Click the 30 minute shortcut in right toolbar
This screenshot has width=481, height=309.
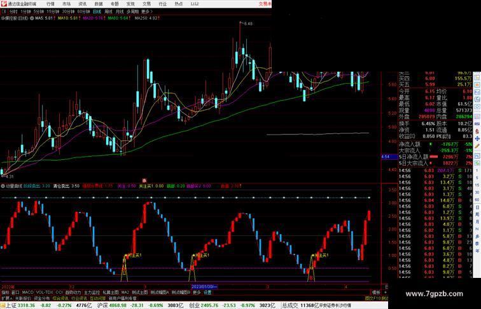(477, 192)
